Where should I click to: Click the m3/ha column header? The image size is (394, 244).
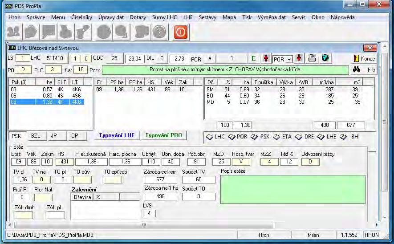click(x=324, y=82)
